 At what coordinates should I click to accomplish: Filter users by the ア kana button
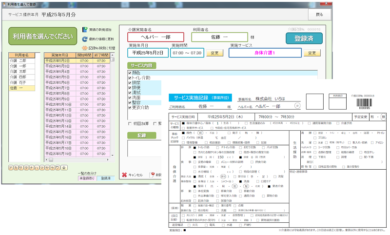tap(11, 168)
